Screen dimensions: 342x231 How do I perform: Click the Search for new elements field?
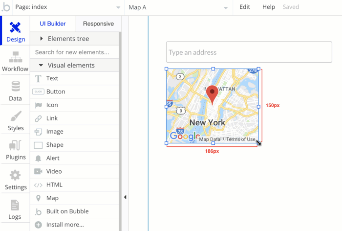click(75, 52)
